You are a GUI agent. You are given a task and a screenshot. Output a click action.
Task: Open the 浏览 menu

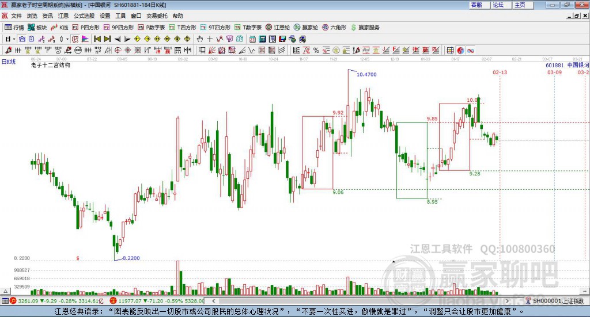click(x=32, y=16)
